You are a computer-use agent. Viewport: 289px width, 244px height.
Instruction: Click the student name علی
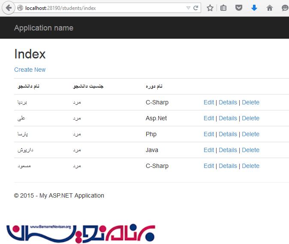21,118
